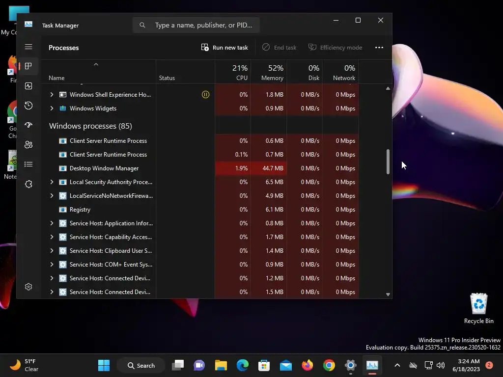Click the Run new task button

pyautogui.click(x=224, y=48)
